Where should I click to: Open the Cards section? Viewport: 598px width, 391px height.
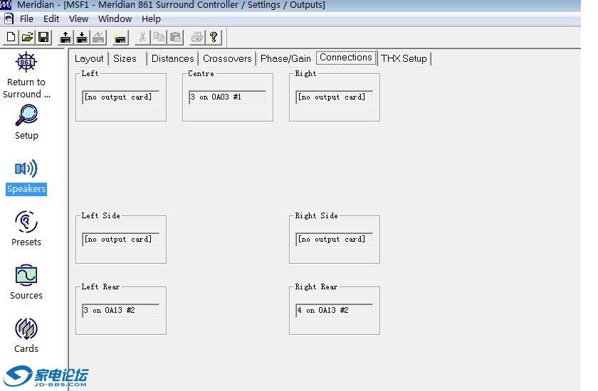[x=26, y=336]
